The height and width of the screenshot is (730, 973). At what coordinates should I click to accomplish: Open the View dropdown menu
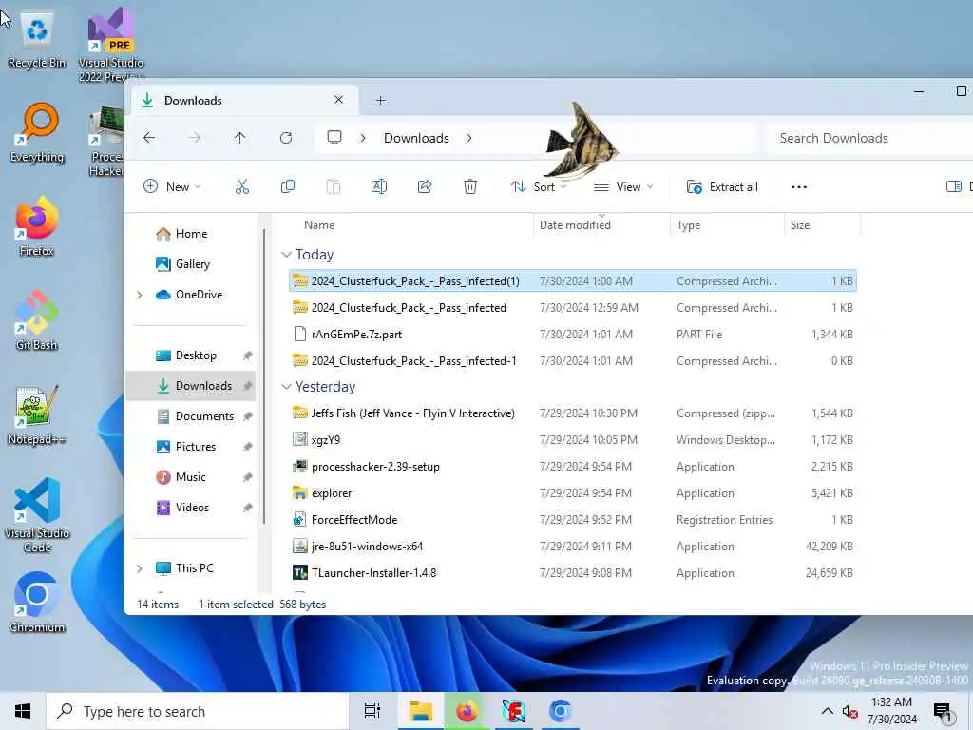pyautogui.click(x=623, y=187)
